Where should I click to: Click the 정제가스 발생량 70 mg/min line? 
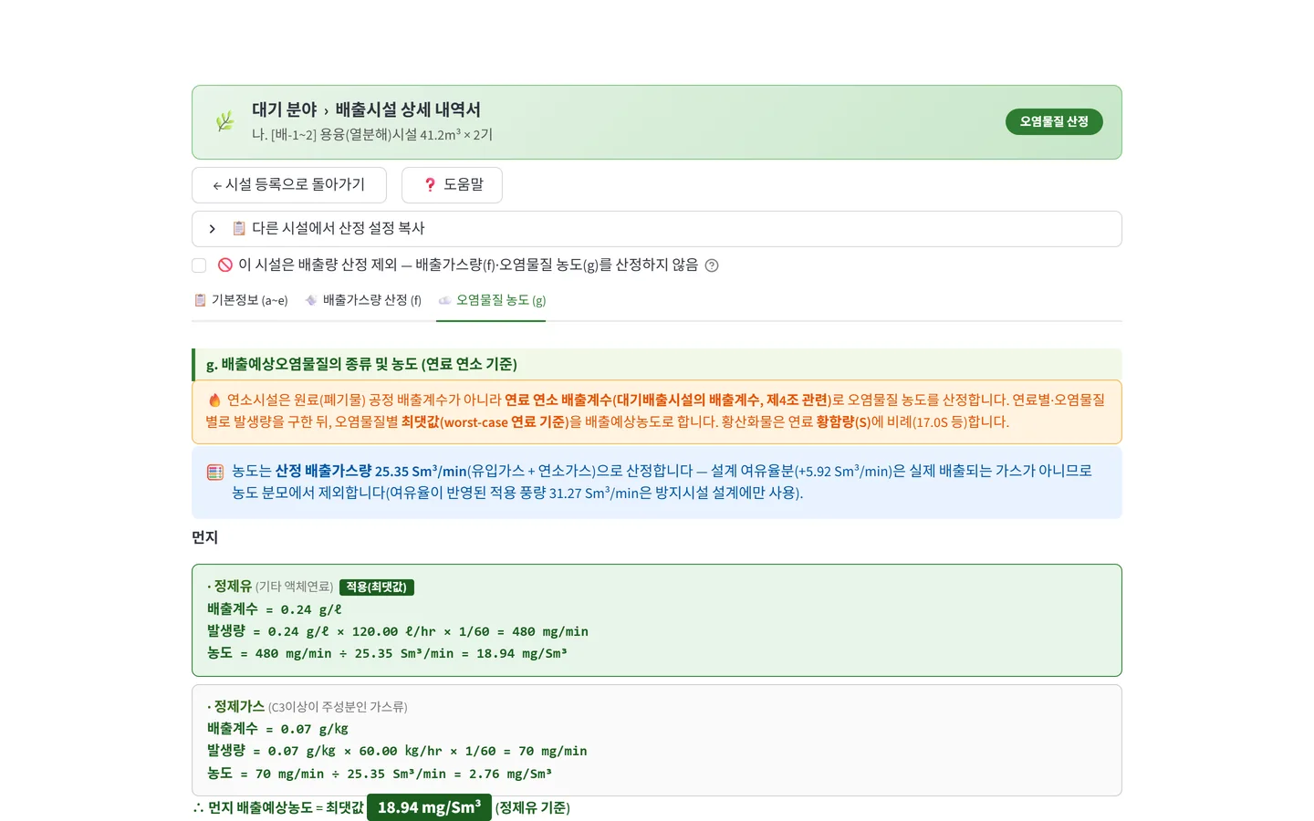click(397, 751)
